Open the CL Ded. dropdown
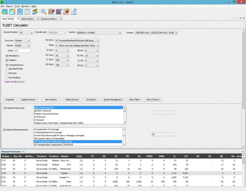 62,60
